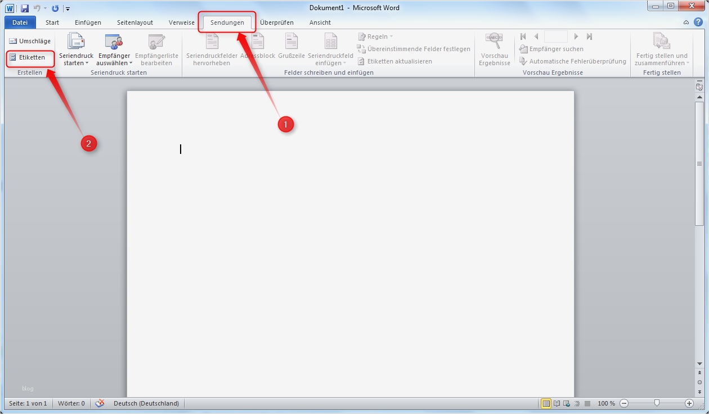Select Draft view icon
This screenshot has width=709, height=414.
587,403
